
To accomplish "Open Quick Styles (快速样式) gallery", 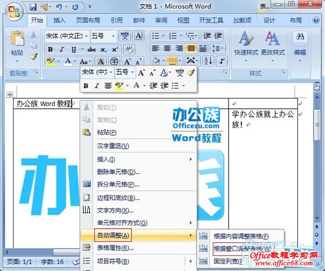I will [x=246, y=46].
